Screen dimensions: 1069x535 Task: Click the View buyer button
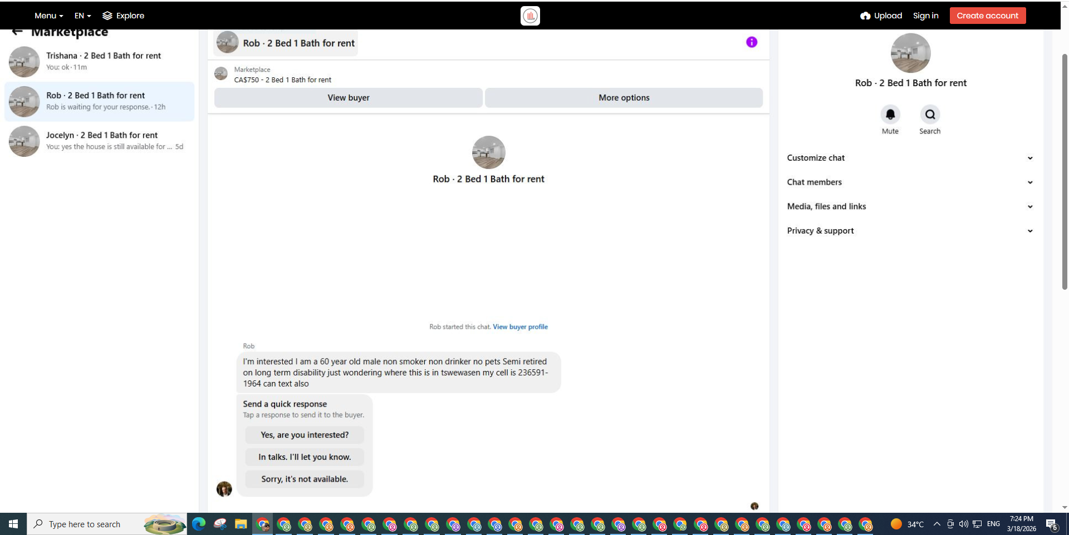[349, 98]
